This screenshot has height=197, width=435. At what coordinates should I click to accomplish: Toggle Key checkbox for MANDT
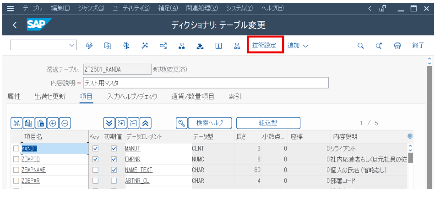pos(95,149)
